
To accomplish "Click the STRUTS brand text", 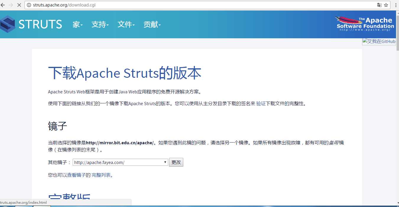I will coord(40,24).
